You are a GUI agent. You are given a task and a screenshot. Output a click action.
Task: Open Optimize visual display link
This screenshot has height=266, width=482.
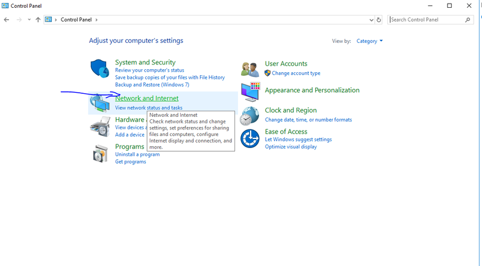pyautogui.click(x=291, y=147)
